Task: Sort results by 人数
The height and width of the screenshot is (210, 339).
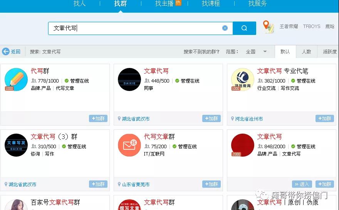Action: point(306,51)
